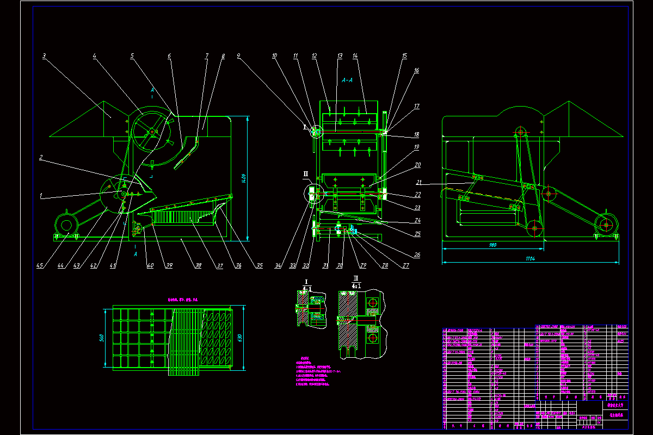Viewport: 653px width, 435px height.
Task: Select callout number 9
Action: (238, 55)
